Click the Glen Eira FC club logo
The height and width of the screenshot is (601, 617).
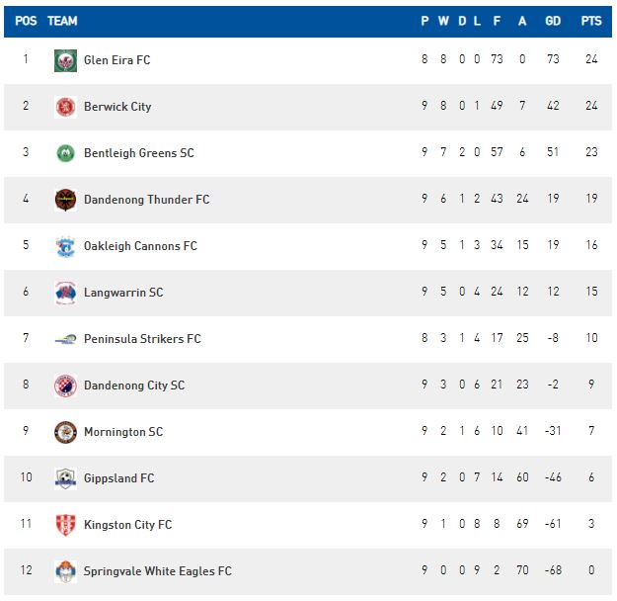click(x=65, y=60)
